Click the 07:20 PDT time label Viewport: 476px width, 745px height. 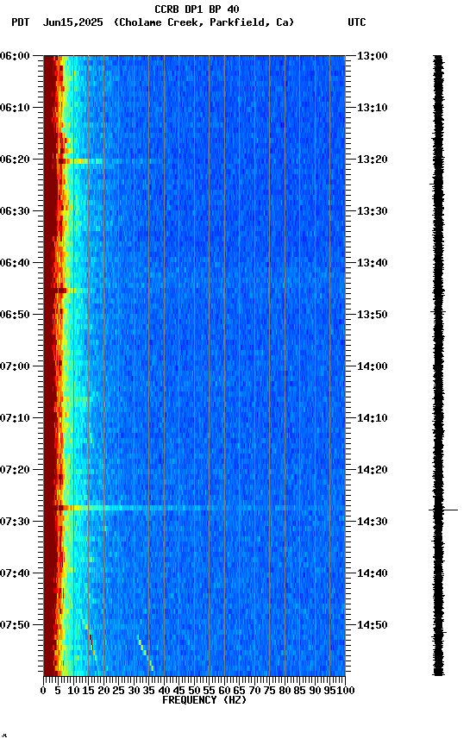15,471
